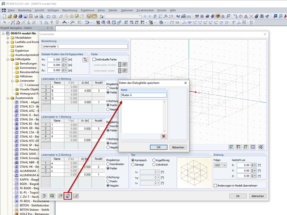Viewport: 287px width, 215px height.
Task: Select the Kugelförmig grid type
Action: tap(154, 160)
